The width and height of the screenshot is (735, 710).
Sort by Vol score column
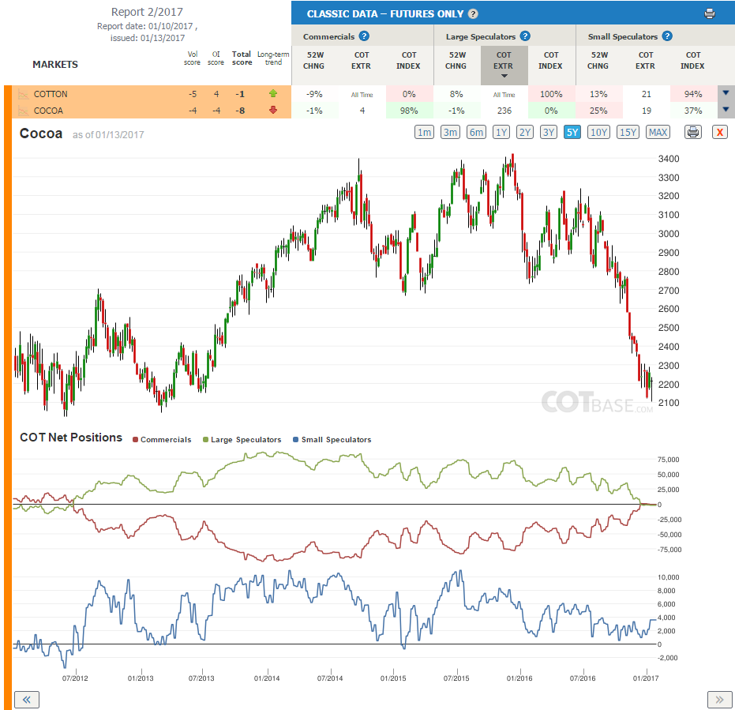coord(192,58)
